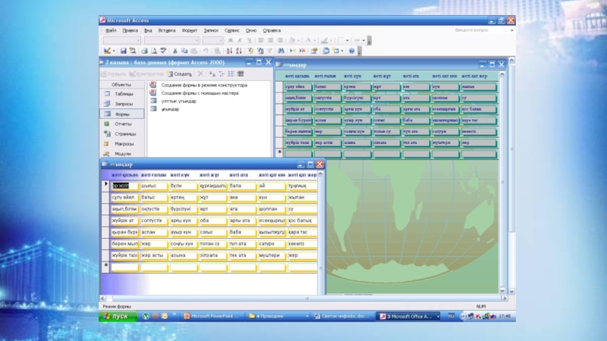Toggle the Apply Filter funnel button
Image resolution: width=607 pixels, height=341 pixels.
pyautogui.click(x=270, y=51)
